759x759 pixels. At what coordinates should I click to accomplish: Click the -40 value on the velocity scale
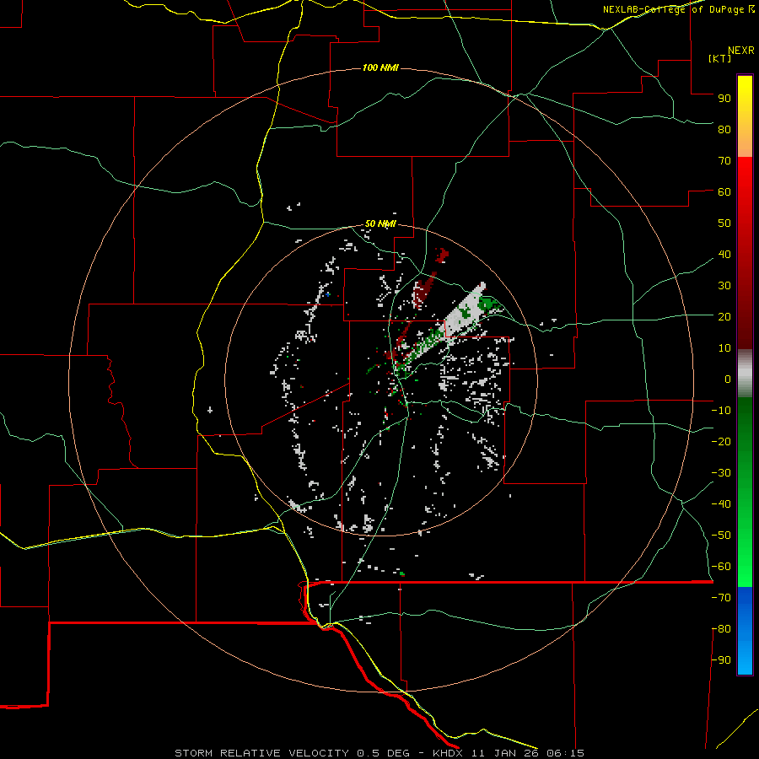coord(721,504)
